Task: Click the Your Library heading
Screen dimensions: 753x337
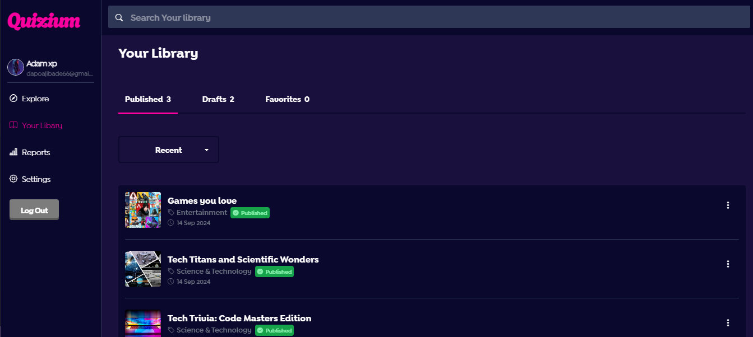Action: (158, 54)
